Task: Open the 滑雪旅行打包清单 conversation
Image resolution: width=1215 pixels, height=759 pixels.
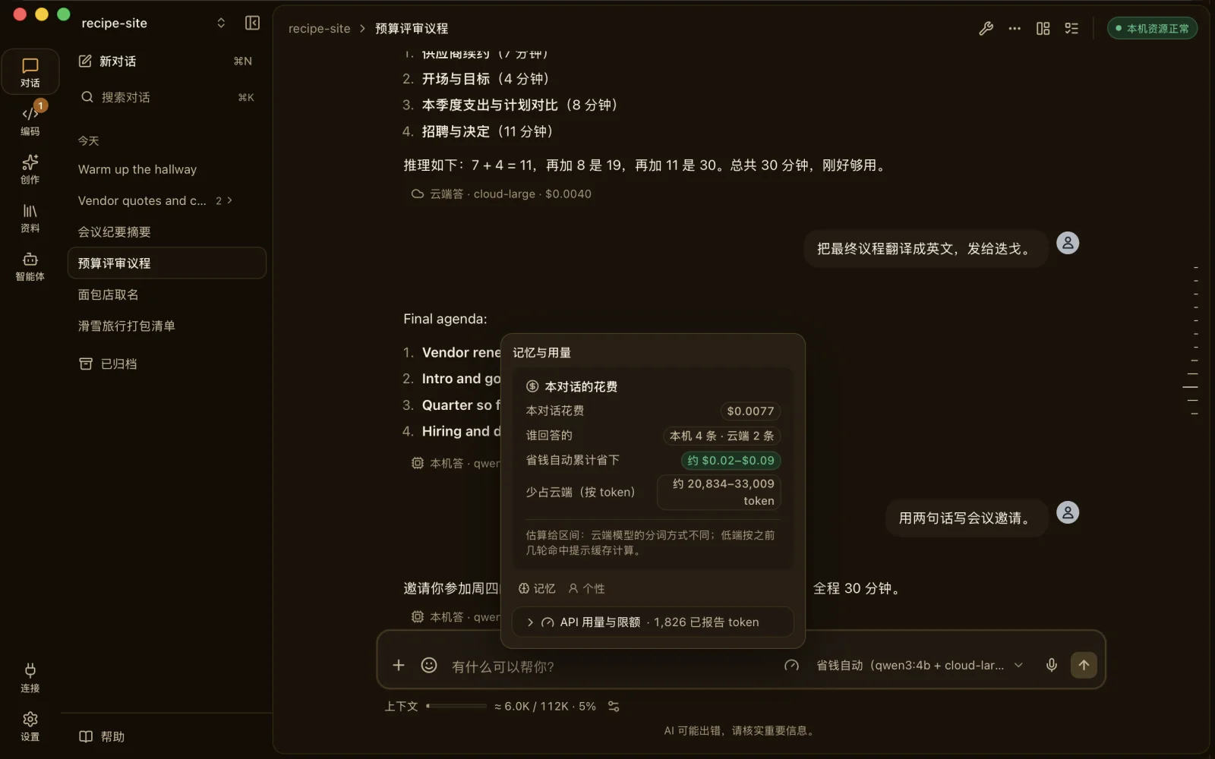Action: click(x=166, y=326)
